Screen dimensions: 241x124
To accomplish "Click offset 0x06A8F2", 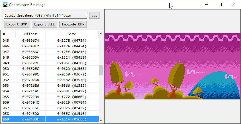I will pos(30,46).
